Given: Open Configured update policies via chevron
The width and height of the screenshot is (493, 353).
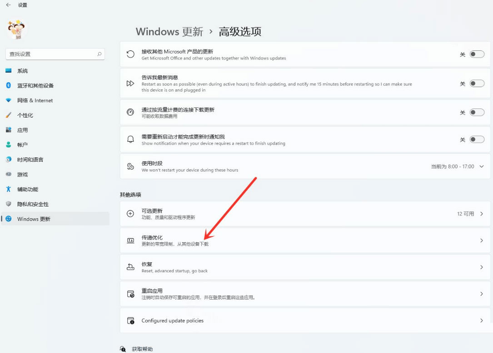Looking at the screenshot, I should click(481, 321).
